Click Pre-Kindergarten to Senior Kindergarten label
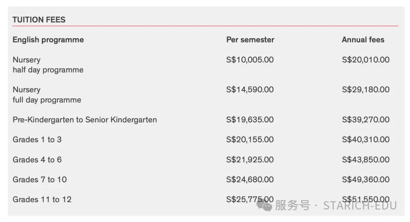410x222 pixels. (x=85, y=120)
